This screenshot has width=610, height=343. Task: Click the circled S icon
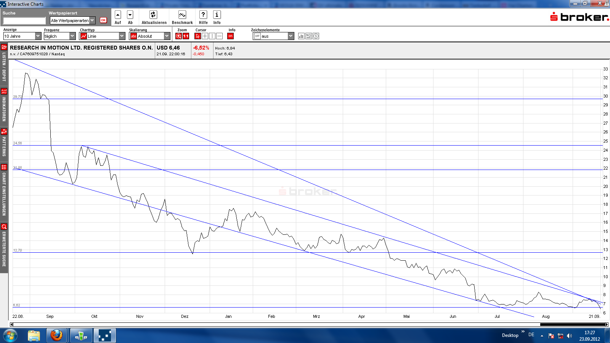(316, 36)
